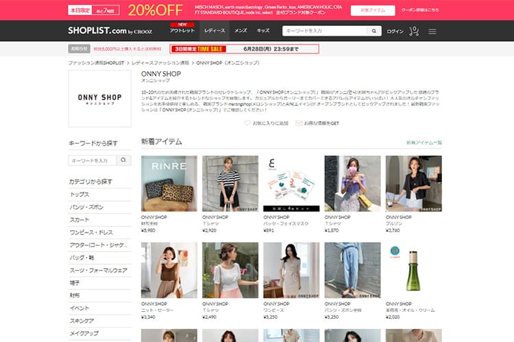Open the black blouson jacket thumbnail

[414, 183]
